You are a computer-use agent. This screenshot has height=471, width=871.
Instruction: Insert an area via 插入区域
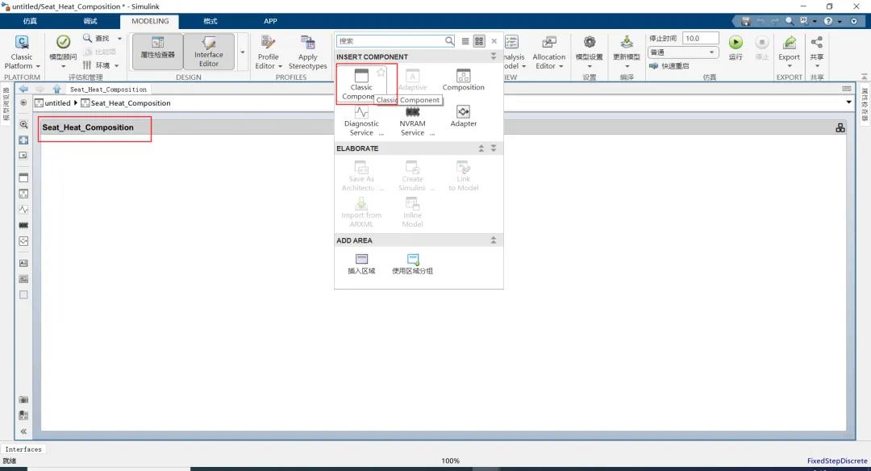point(361,264)
